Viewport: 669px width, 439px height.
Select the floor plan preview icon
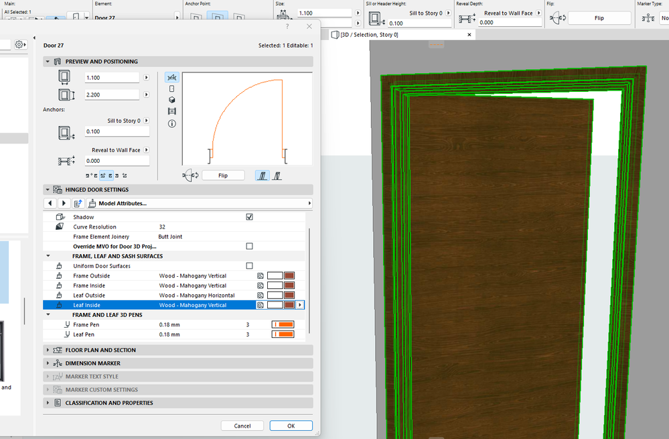tap(171, 78)
